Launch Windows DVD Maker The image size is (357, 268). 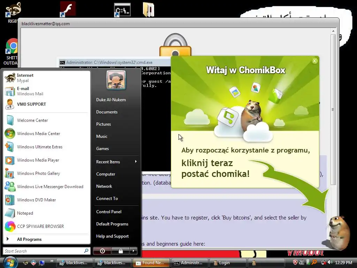47,200
